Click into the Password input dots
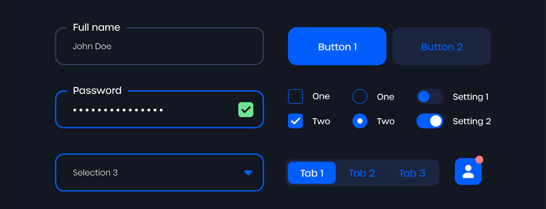The image size is (546, 209). coord(118,110)
